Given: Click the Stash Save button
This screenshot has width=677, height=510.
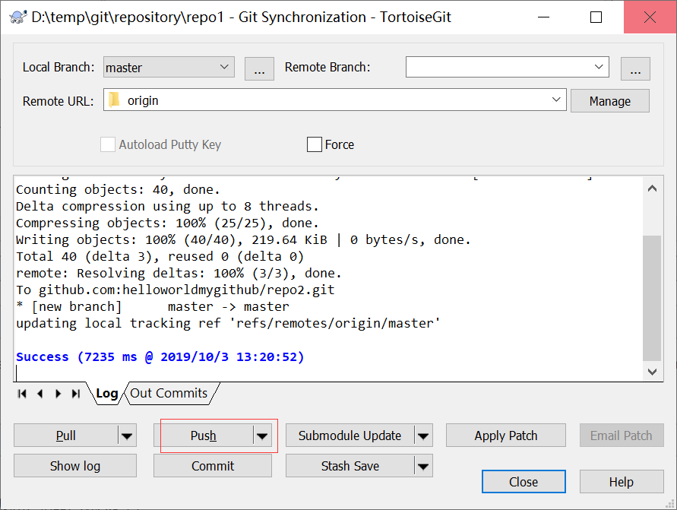Looking at the screenshot, I should (350, 465).
